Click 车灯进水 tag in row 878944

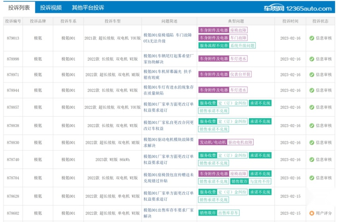coord(238,90)
